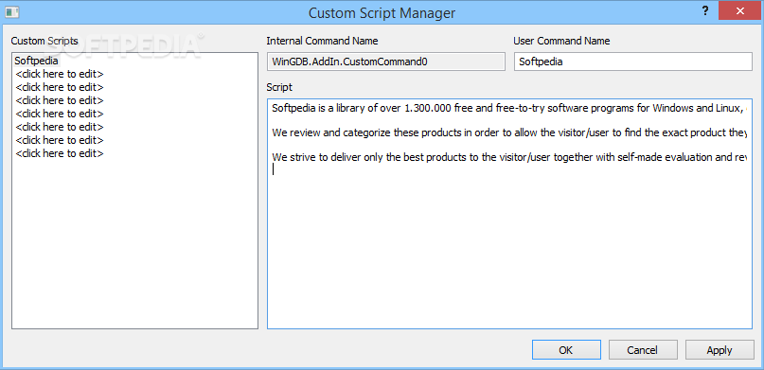Click the Apply button

(x=720, y=349)
